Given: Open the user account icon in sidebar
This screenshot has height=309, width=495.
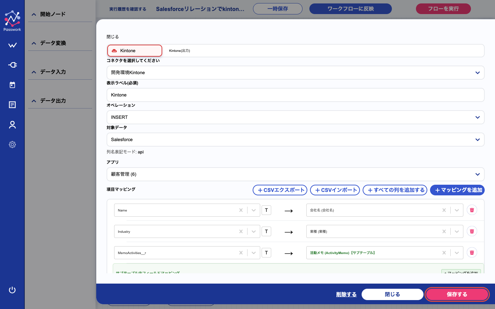Looking at the screenshot, I should [12, 125].
